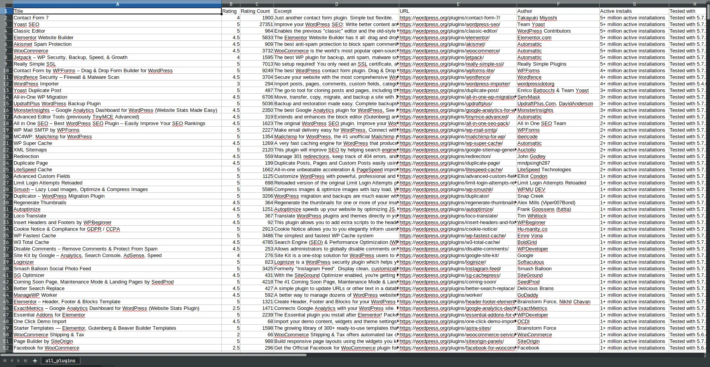Go to the last sheet using navigation arrow
Screen dimensions: 710x367
pyautogui.click(x=26, y=361)
